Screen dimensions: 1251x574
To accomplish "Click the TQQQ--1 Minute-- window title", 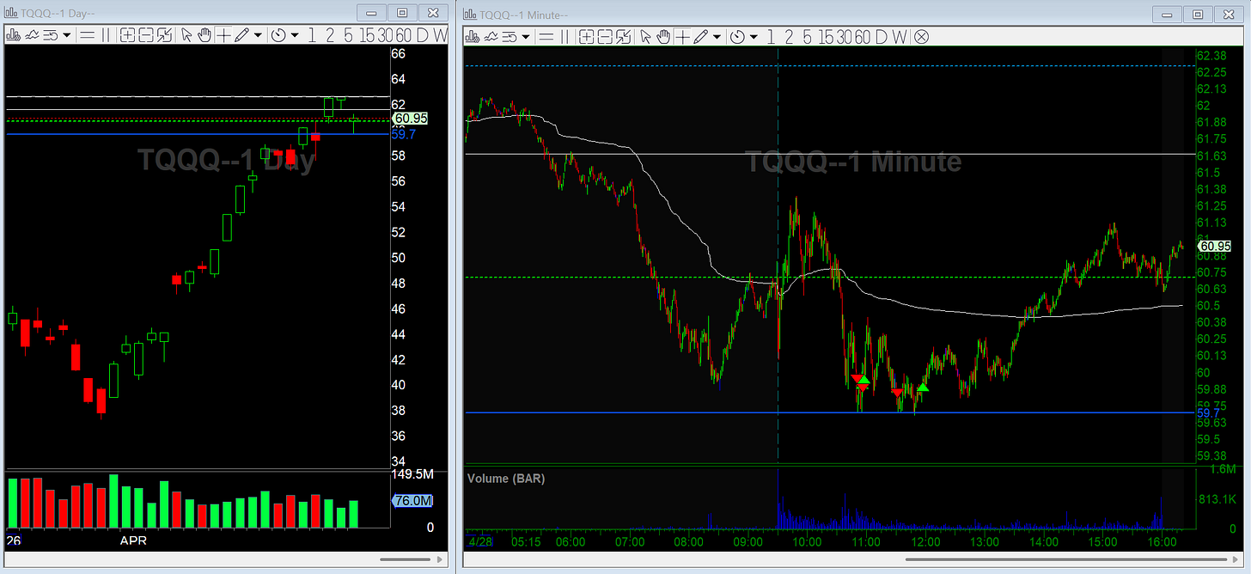I will (x=524, y=15).
